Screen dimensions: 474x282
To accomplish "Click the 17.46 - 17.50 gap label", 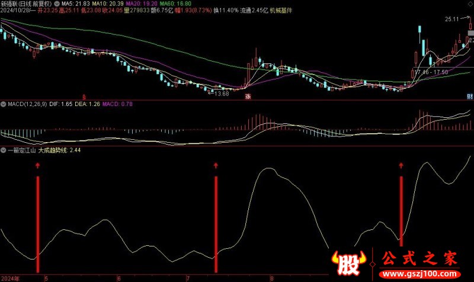I will (x=431, y=72).
